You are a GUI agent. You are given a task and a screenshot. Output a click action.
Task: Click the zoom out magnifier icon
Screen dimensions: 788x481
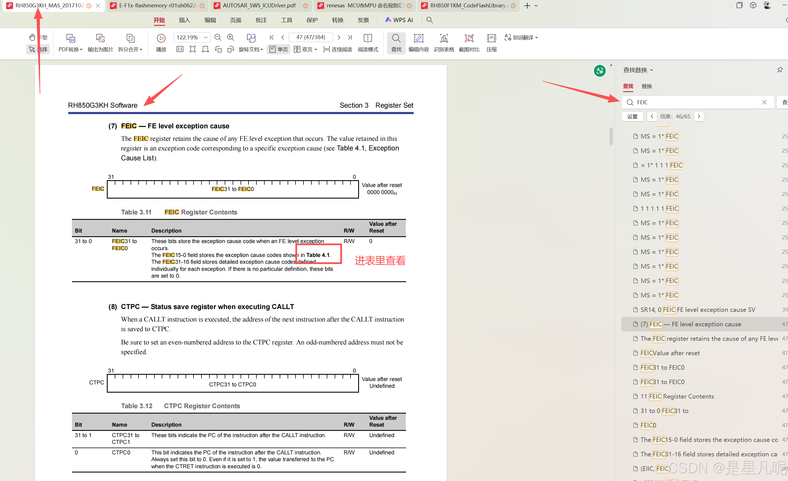(x=218, y=37)
